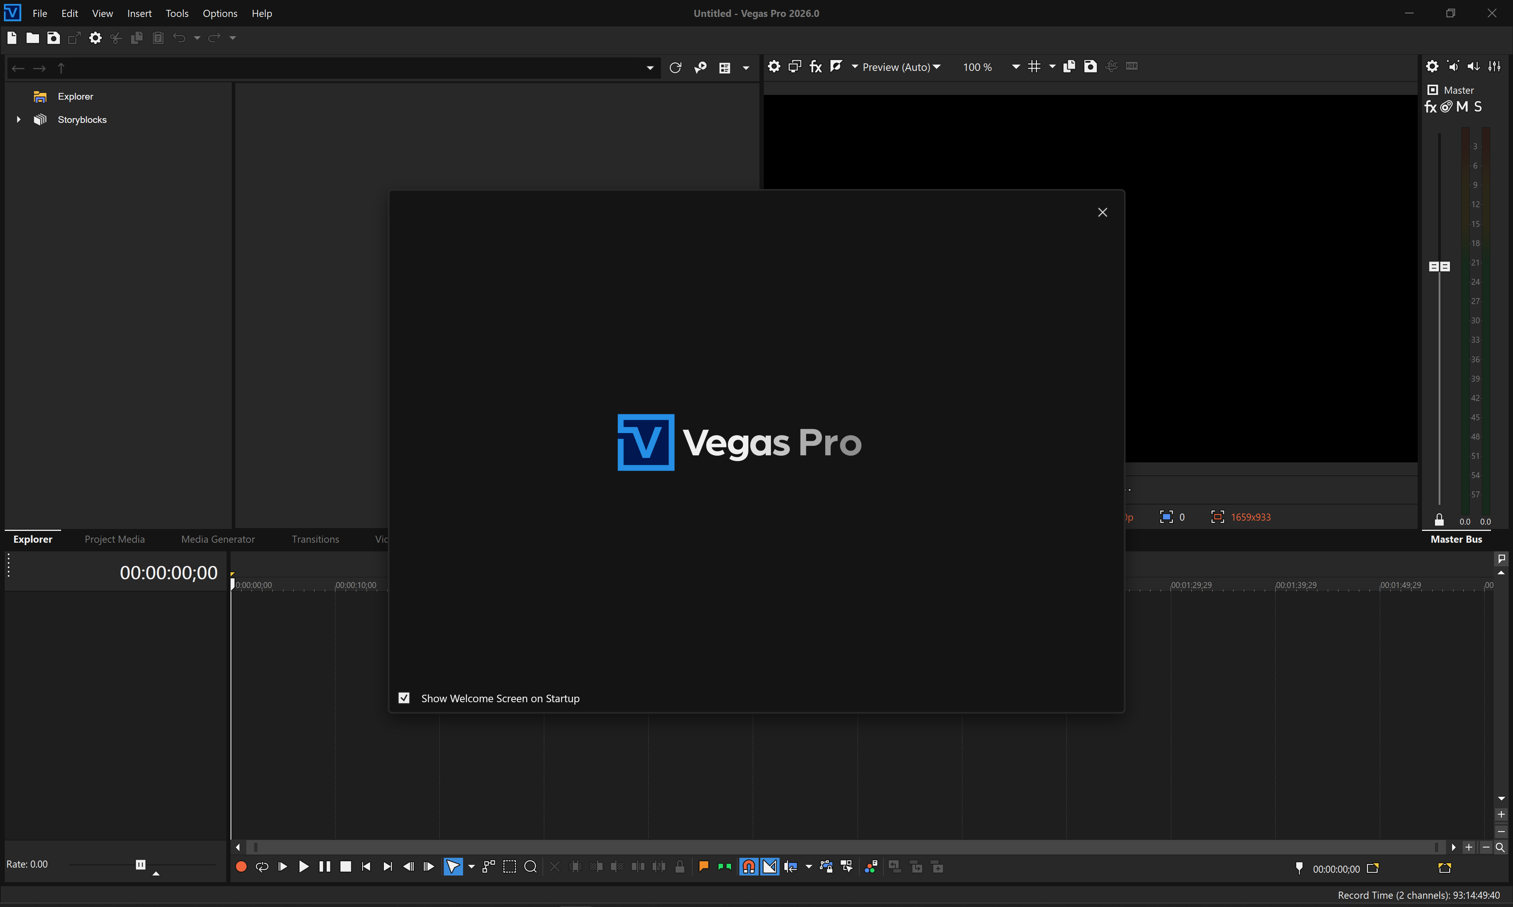
Task: Open the Undo history dropdown arrow
Action: (197, 38)
